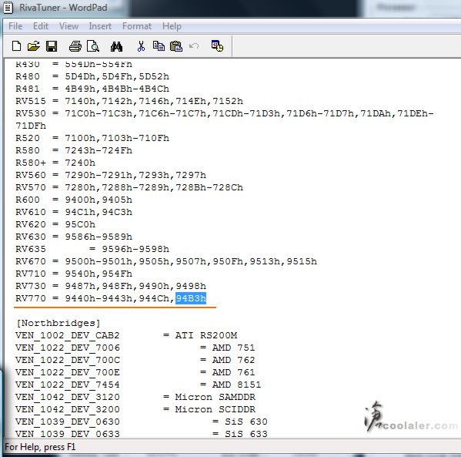Screen dimensions: 461x457
Task: Click the RivaTuner - WordPad title bar
Action: click(x=63, y=8)
